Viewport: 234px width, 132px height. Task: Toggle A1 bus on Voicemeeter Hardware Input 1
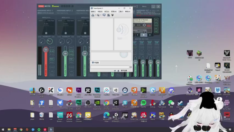(52, 48)
